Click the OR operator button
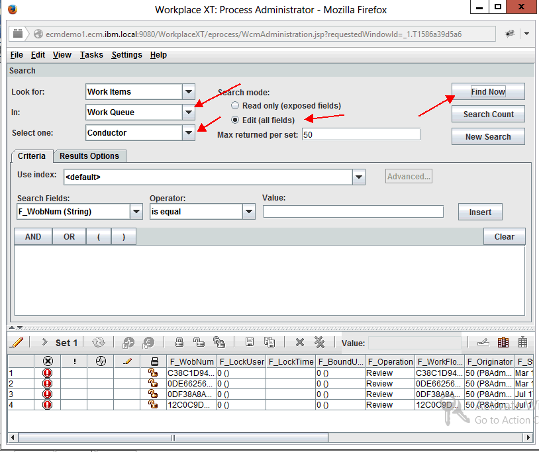This screenshot has height=452, width=539. point(69,237)
